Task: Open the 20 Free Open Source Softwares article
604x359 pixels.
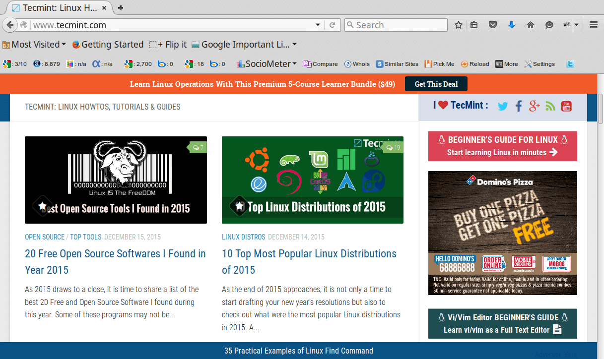Action: (x=115, y=262)
